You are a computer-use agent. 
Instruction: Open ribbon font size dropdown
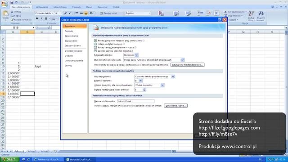(x=61, y=13)
